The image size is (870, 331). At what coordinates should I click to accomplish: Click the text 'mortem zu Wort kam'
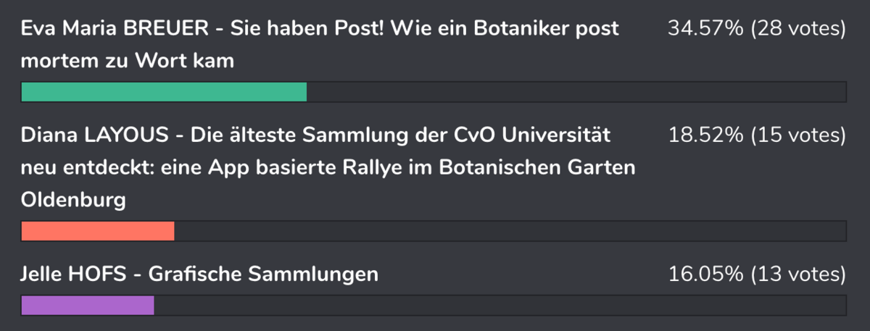click(128, 61)
